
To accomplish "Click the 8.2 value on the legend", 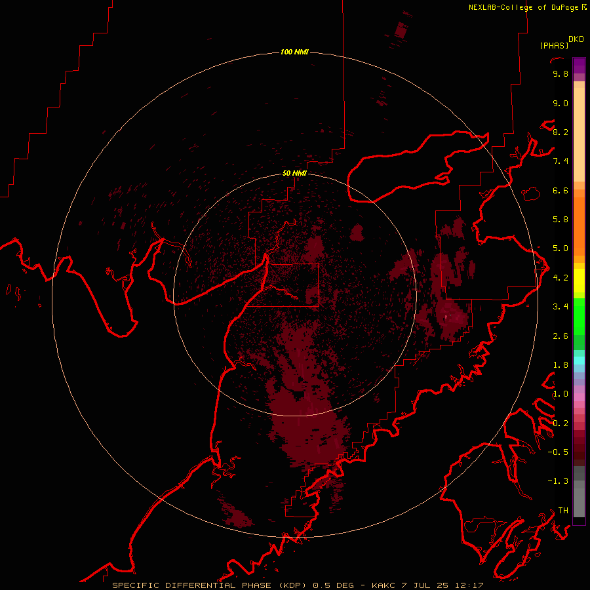I will (560, 132).
